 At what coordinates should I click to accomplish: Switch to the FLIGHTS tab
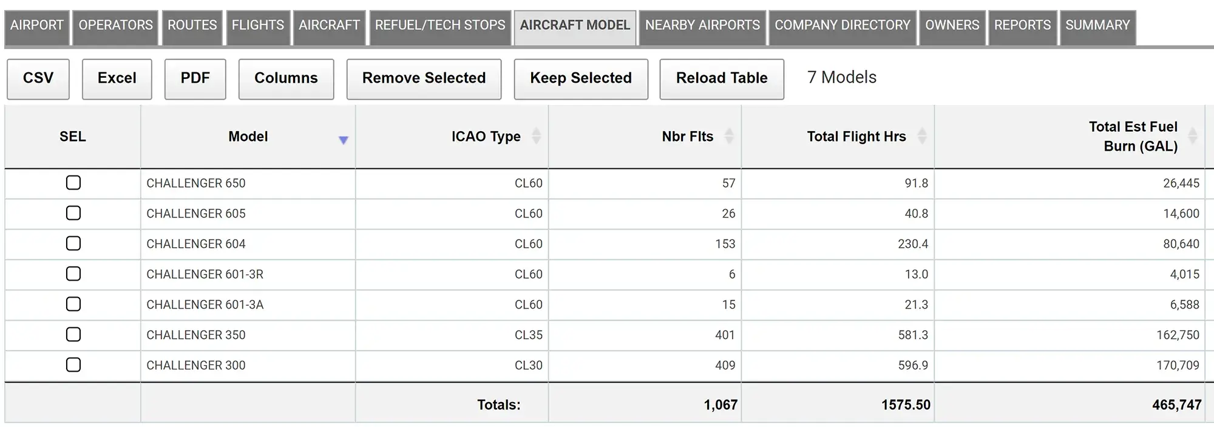(257, 26)
